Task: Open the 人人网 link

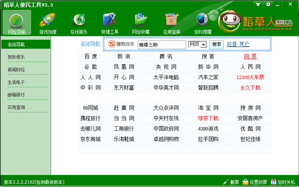Action: pyautogui.click(x=91, y=77)
